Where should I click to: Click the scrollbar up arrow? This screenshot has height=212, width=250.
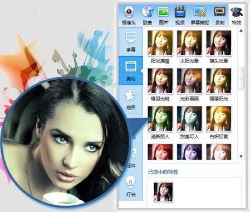click(241, 31)
